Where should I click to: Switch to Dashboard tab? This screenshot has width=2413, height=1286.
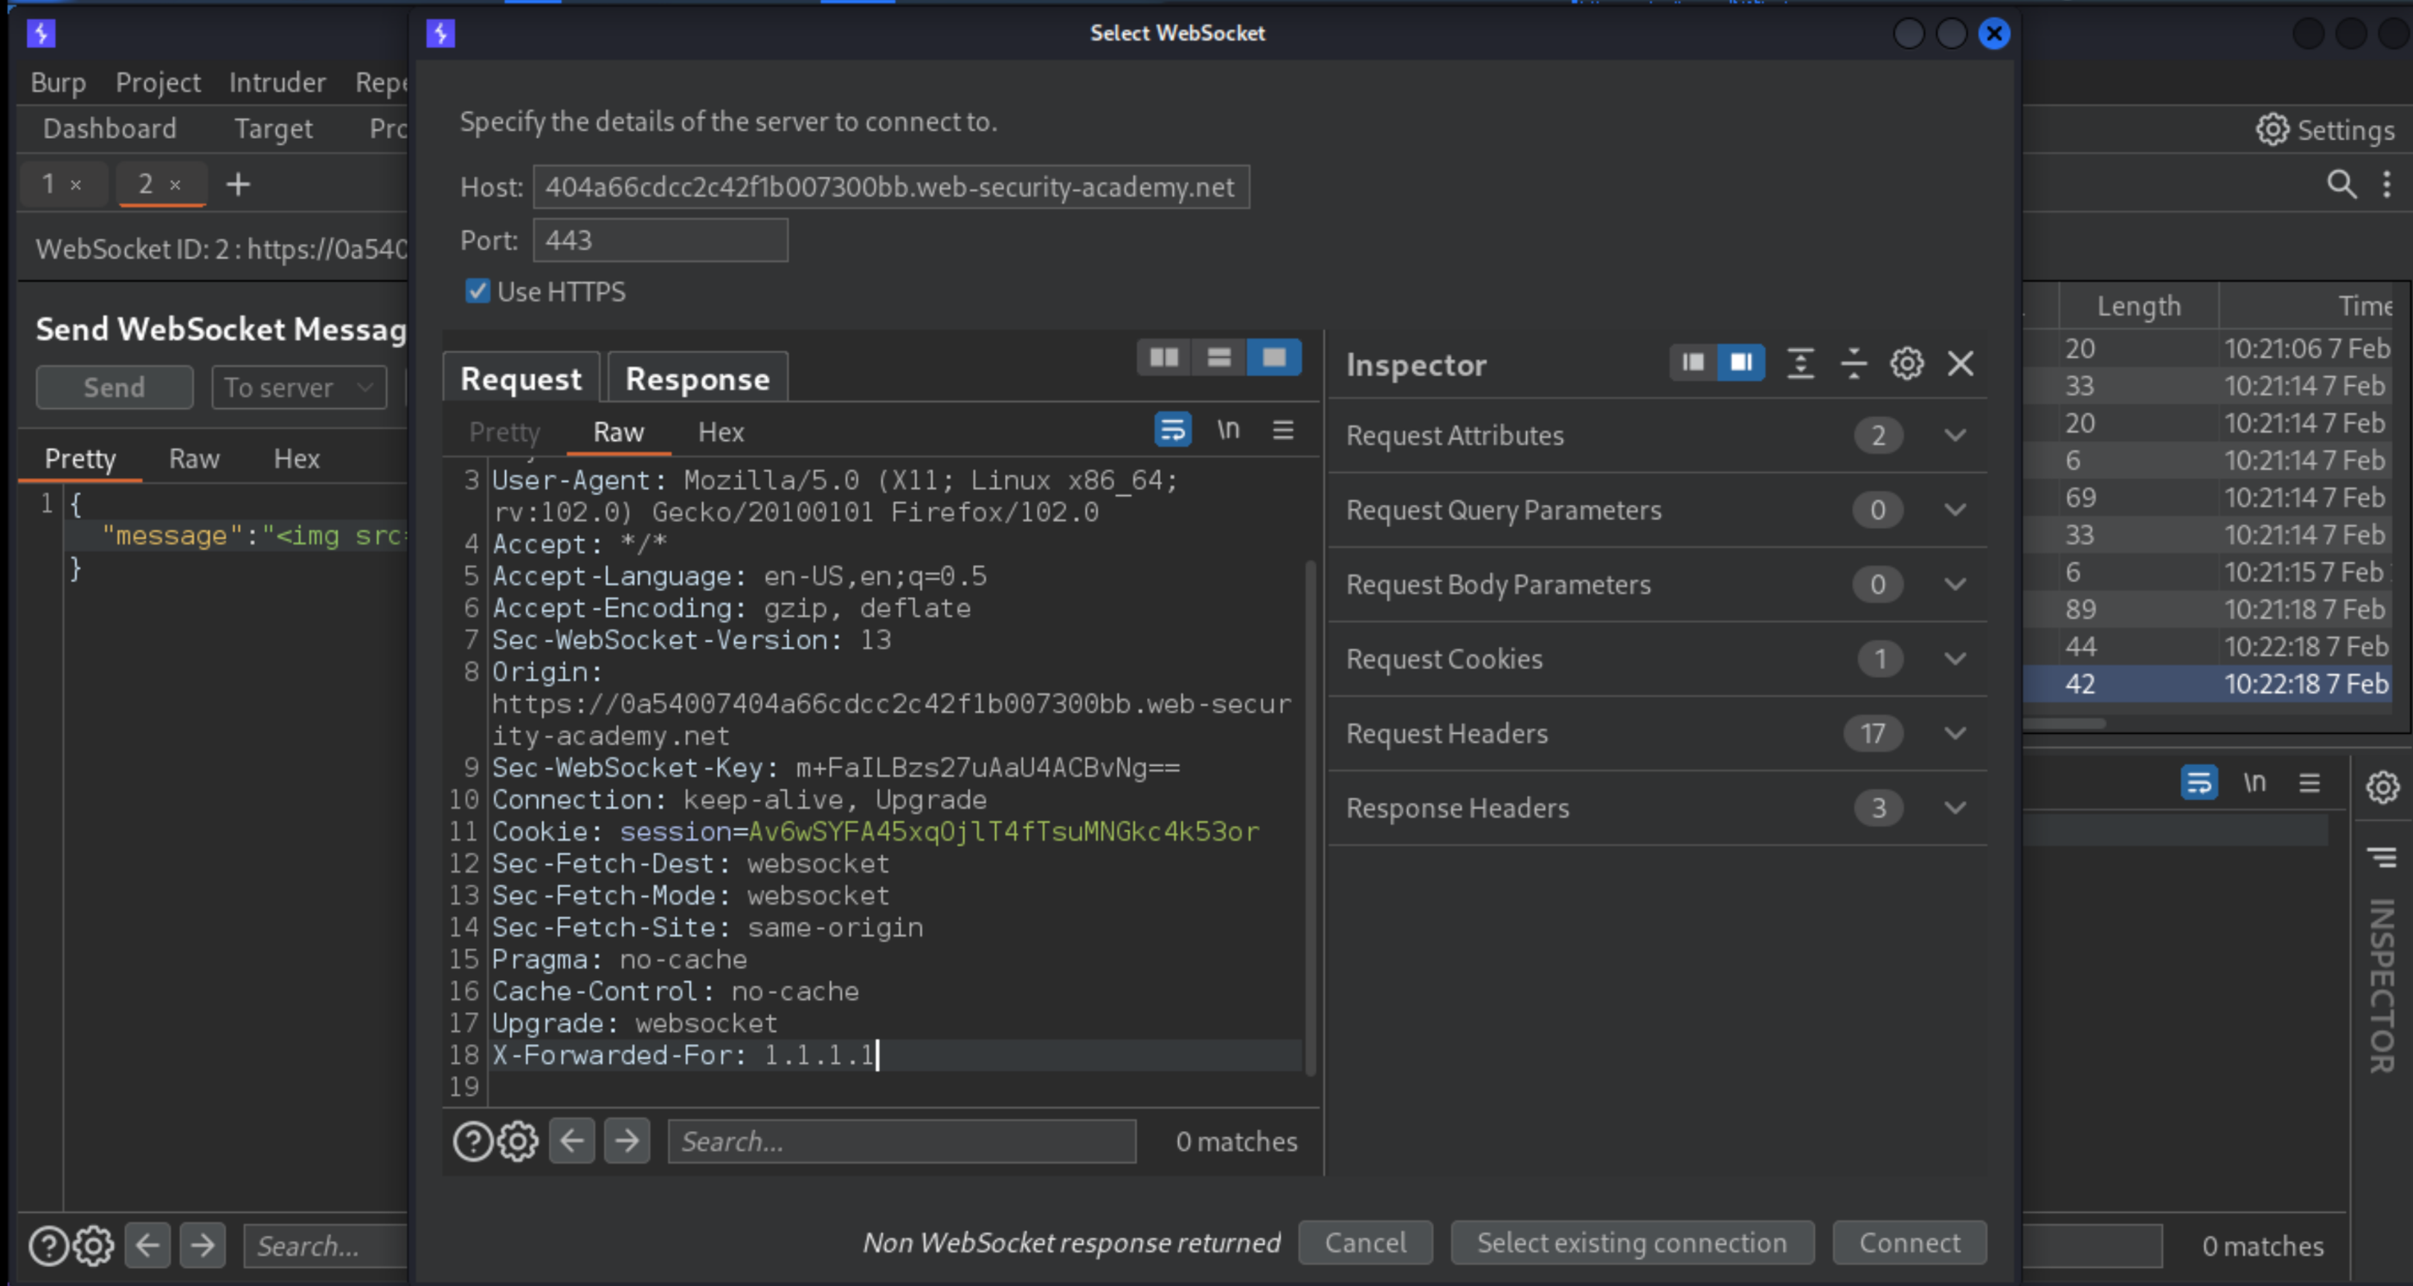109,128
